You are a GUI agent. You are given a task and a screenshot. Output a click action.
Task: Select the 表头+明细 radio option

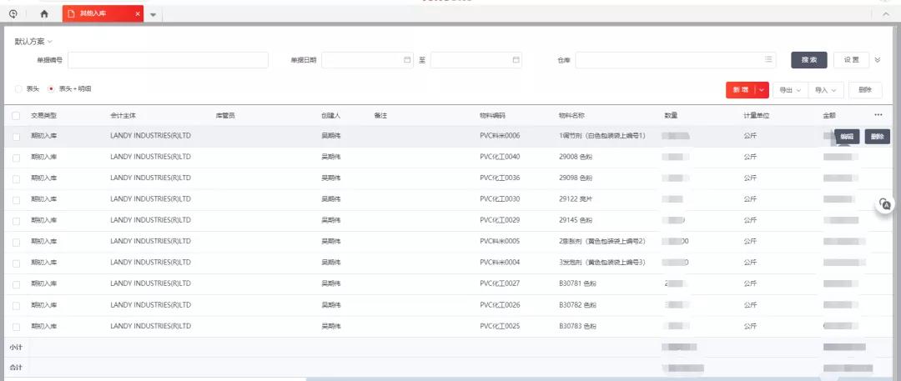(x=52, y=88)
